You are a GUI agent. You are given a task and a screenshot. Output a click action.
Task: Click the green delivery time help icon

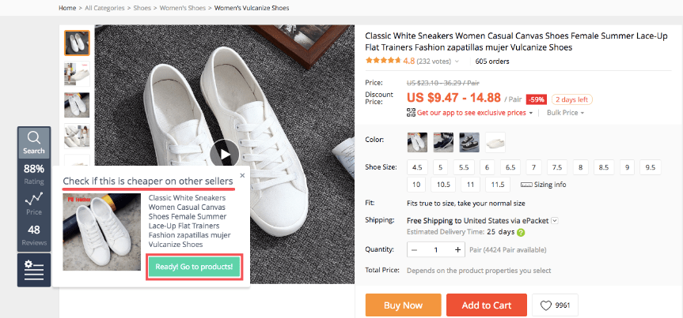click(x=522, y=233)
